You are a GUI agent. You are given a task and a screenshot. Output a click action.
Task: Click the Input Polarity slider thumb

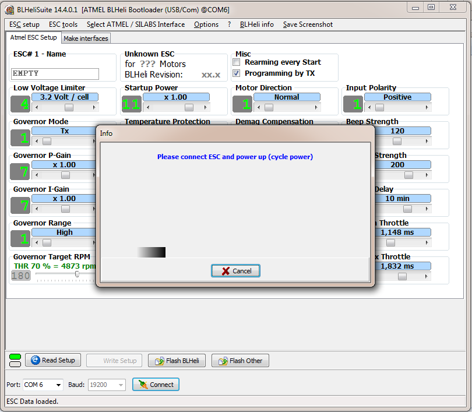[x=379, y=107]
